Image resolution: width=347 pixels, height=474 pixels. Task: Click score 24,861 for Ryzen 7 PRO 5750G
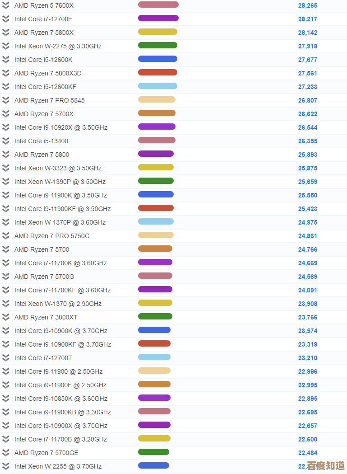[307, 236]
